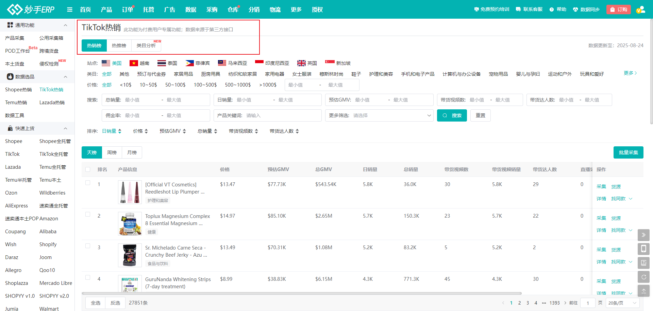Click the 总销量 minimum value input
Viewport: 653px width, 311px height.
pyautogui.click(x=140, y=100)
